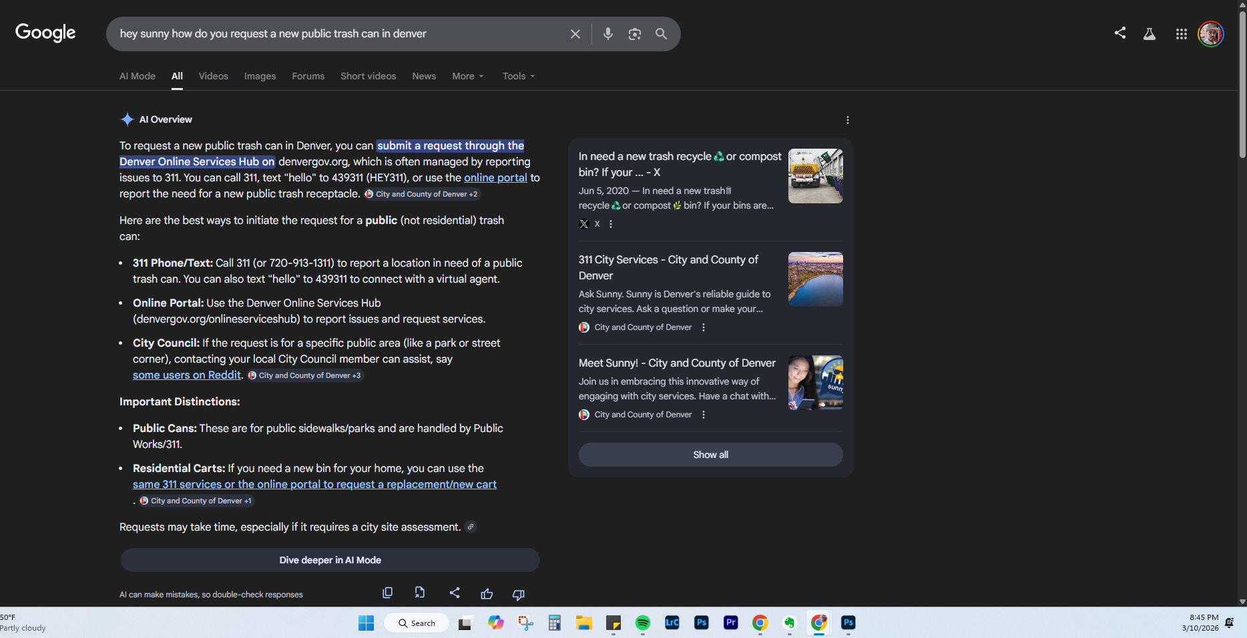Viewport: 1247px width, 638px height.
Task: Copy the AI Overview response
Action: [x=387, y=593]
